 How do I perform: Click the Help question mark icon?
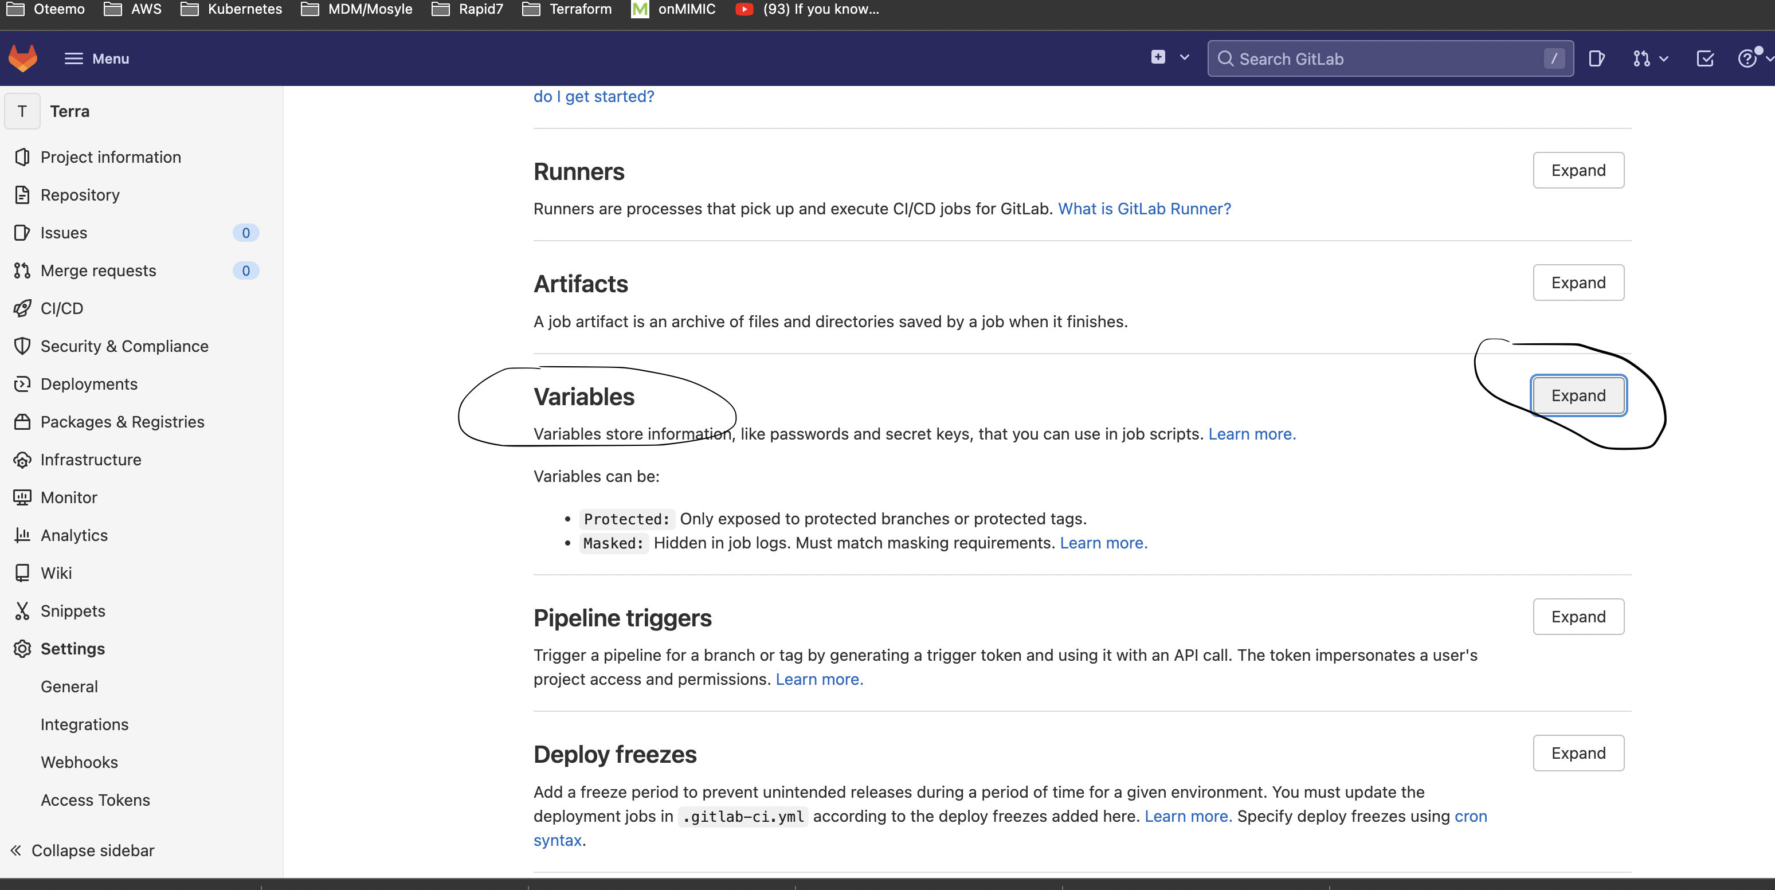(1747, 58)
